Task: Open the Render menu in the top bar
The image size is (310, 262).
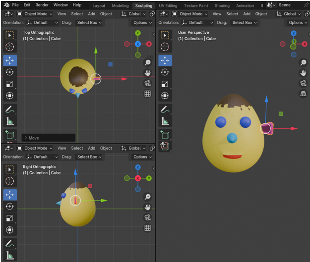Action: tap(42, 5)
